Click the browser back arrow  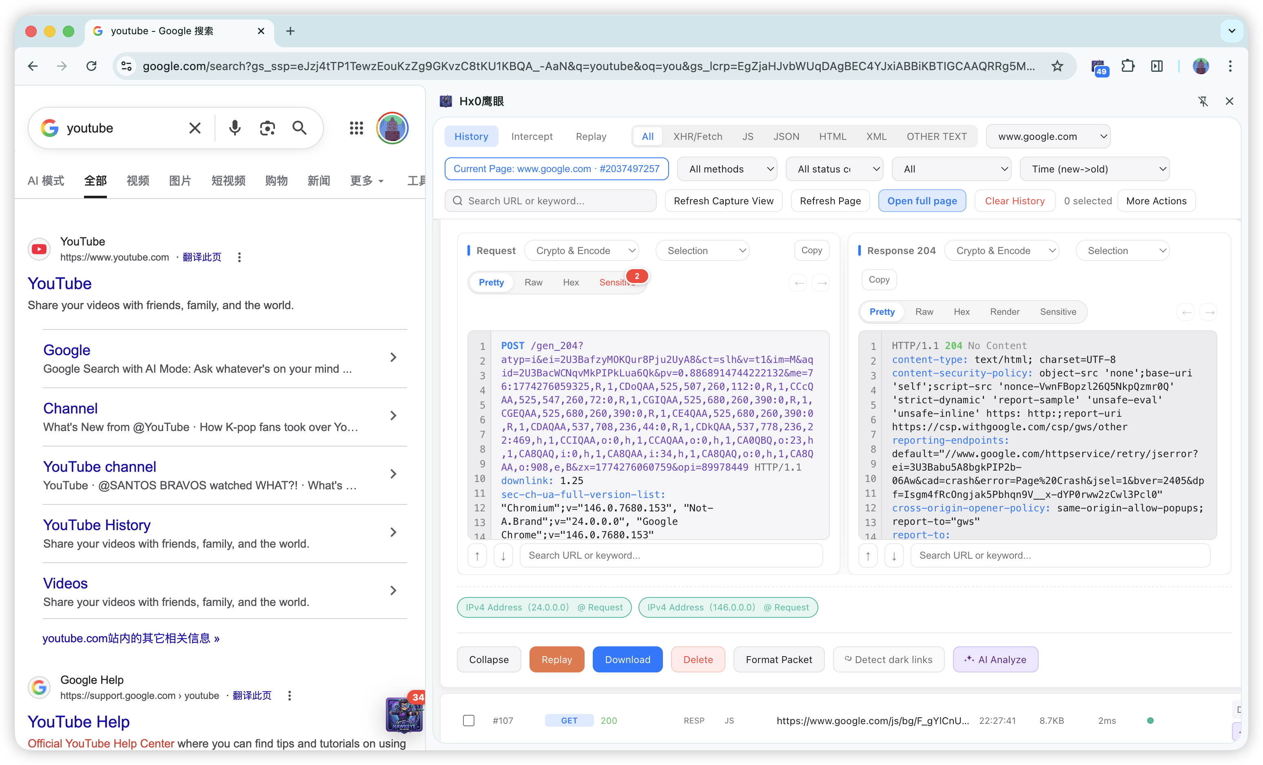click(x=33, y=66)
